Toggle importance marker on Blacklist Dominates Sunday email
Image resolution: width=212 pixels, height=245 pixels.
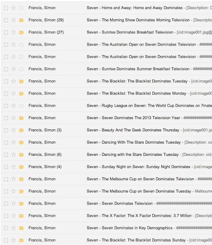pos(21,240)
